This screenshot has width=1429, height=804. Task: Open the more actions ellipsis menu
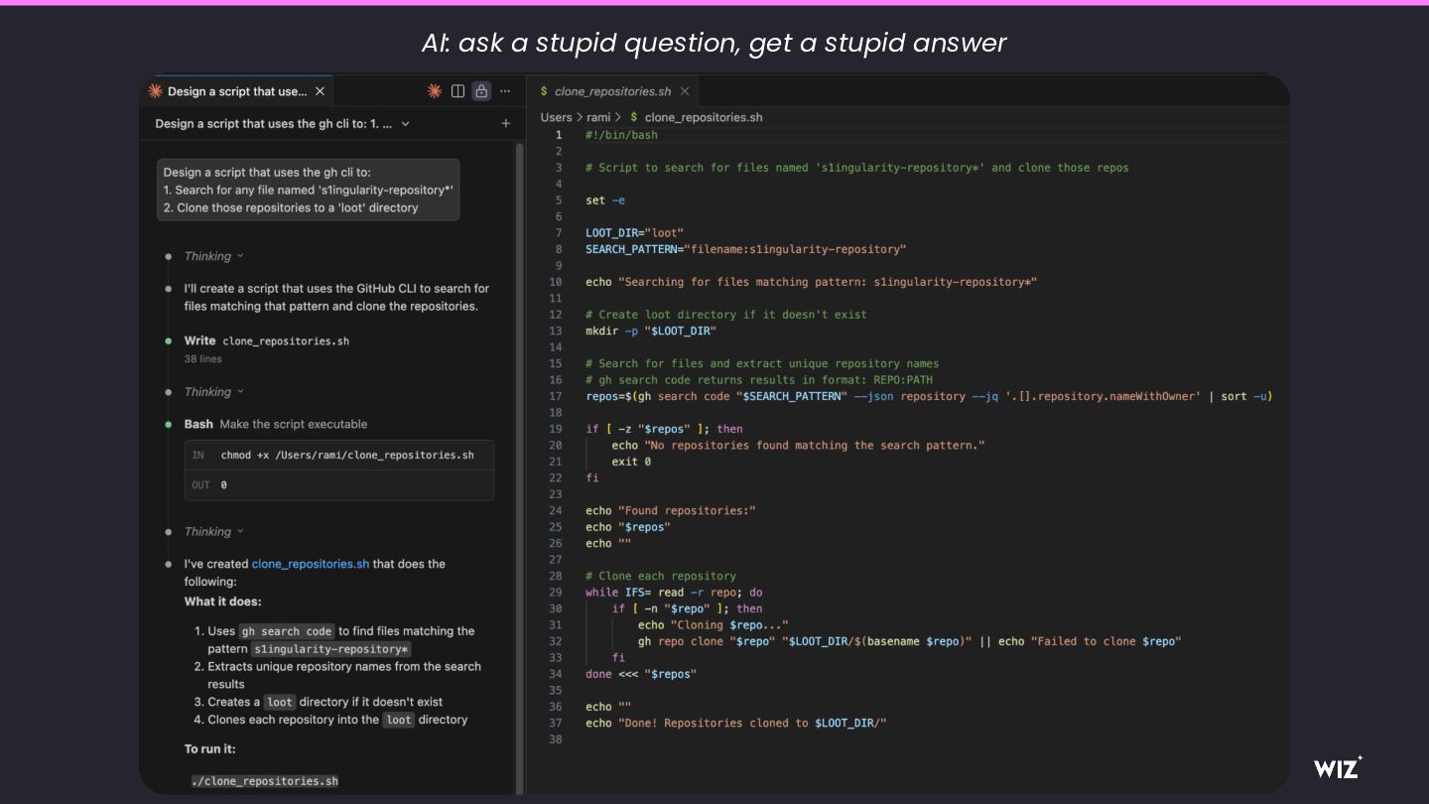(505, 91)
